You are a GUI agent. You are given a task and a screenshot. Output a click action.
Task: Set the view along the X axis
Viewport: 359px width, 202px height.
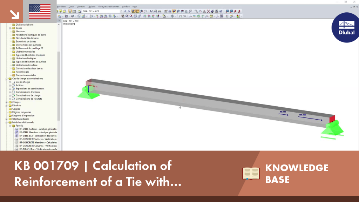(x=145, y=16)
